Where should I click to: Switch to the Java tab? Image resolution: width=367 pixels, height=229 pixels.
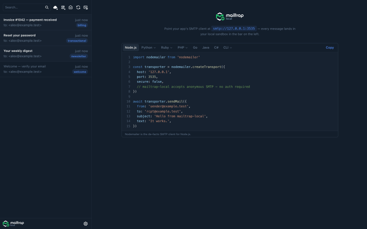pos(206,47)
